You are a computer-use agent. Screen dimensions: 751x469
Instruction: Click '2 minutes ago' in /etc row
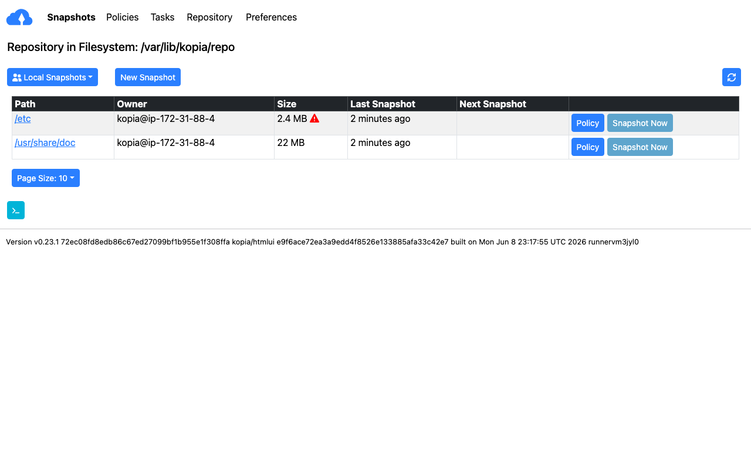[380, 118]
